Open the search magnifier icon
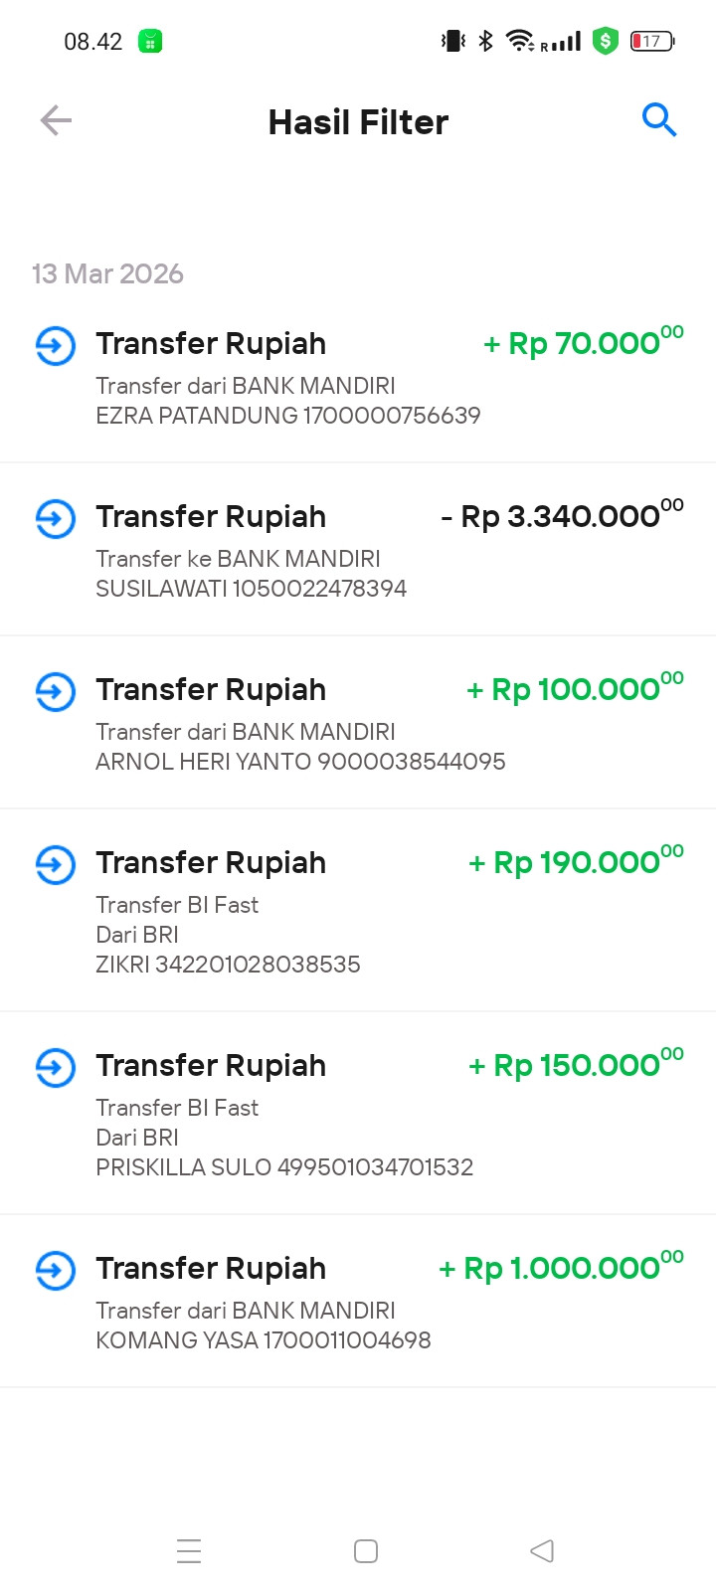This screenshot has width=716, height=1595. click(x=659, y=120)
